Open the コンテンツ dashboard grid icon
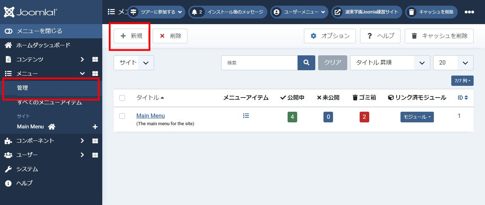The image size is (485, 205). pyautogui.click(x=95, y=59)
